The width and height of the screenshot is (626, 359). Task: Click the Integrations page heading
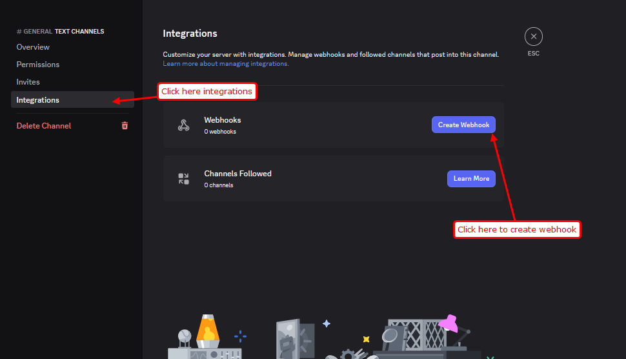click(x=190, y=34)
